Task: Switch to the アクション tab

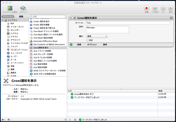Action: pos(8,17)
